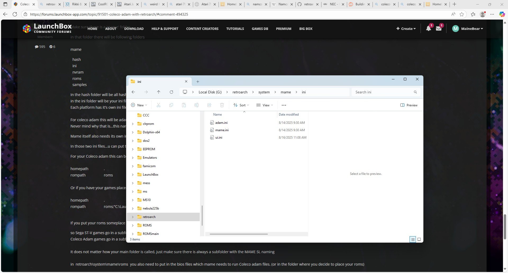Click the file list horizontal scrollbar
The width and height of the screenshot is (508, 273).
[x=239, y=234]
